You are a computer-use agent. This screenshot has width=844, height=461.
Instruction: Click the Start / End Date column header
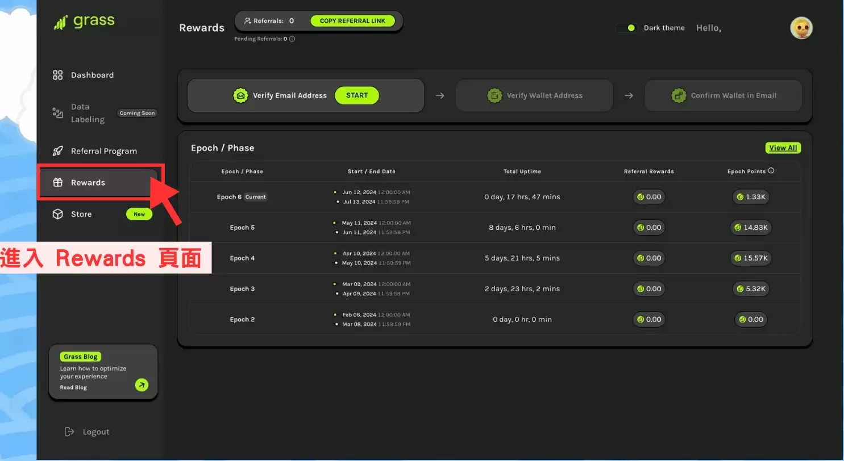coord(372,171)
